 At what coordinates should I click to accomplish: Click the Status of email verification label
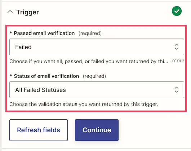coord(46,76)
